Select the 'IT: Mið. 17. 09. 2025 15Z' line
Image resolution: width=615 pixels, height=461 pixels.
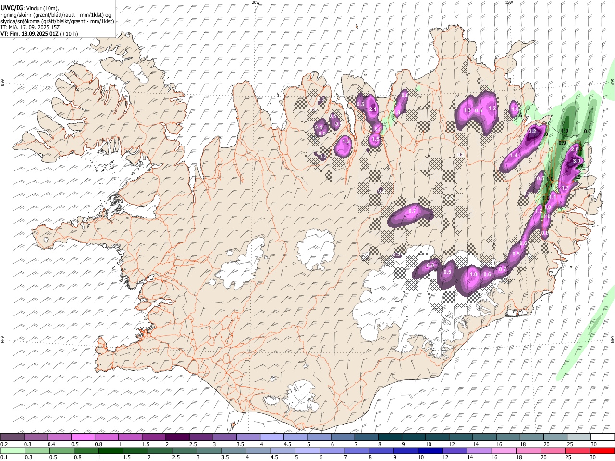pos(30,27)
